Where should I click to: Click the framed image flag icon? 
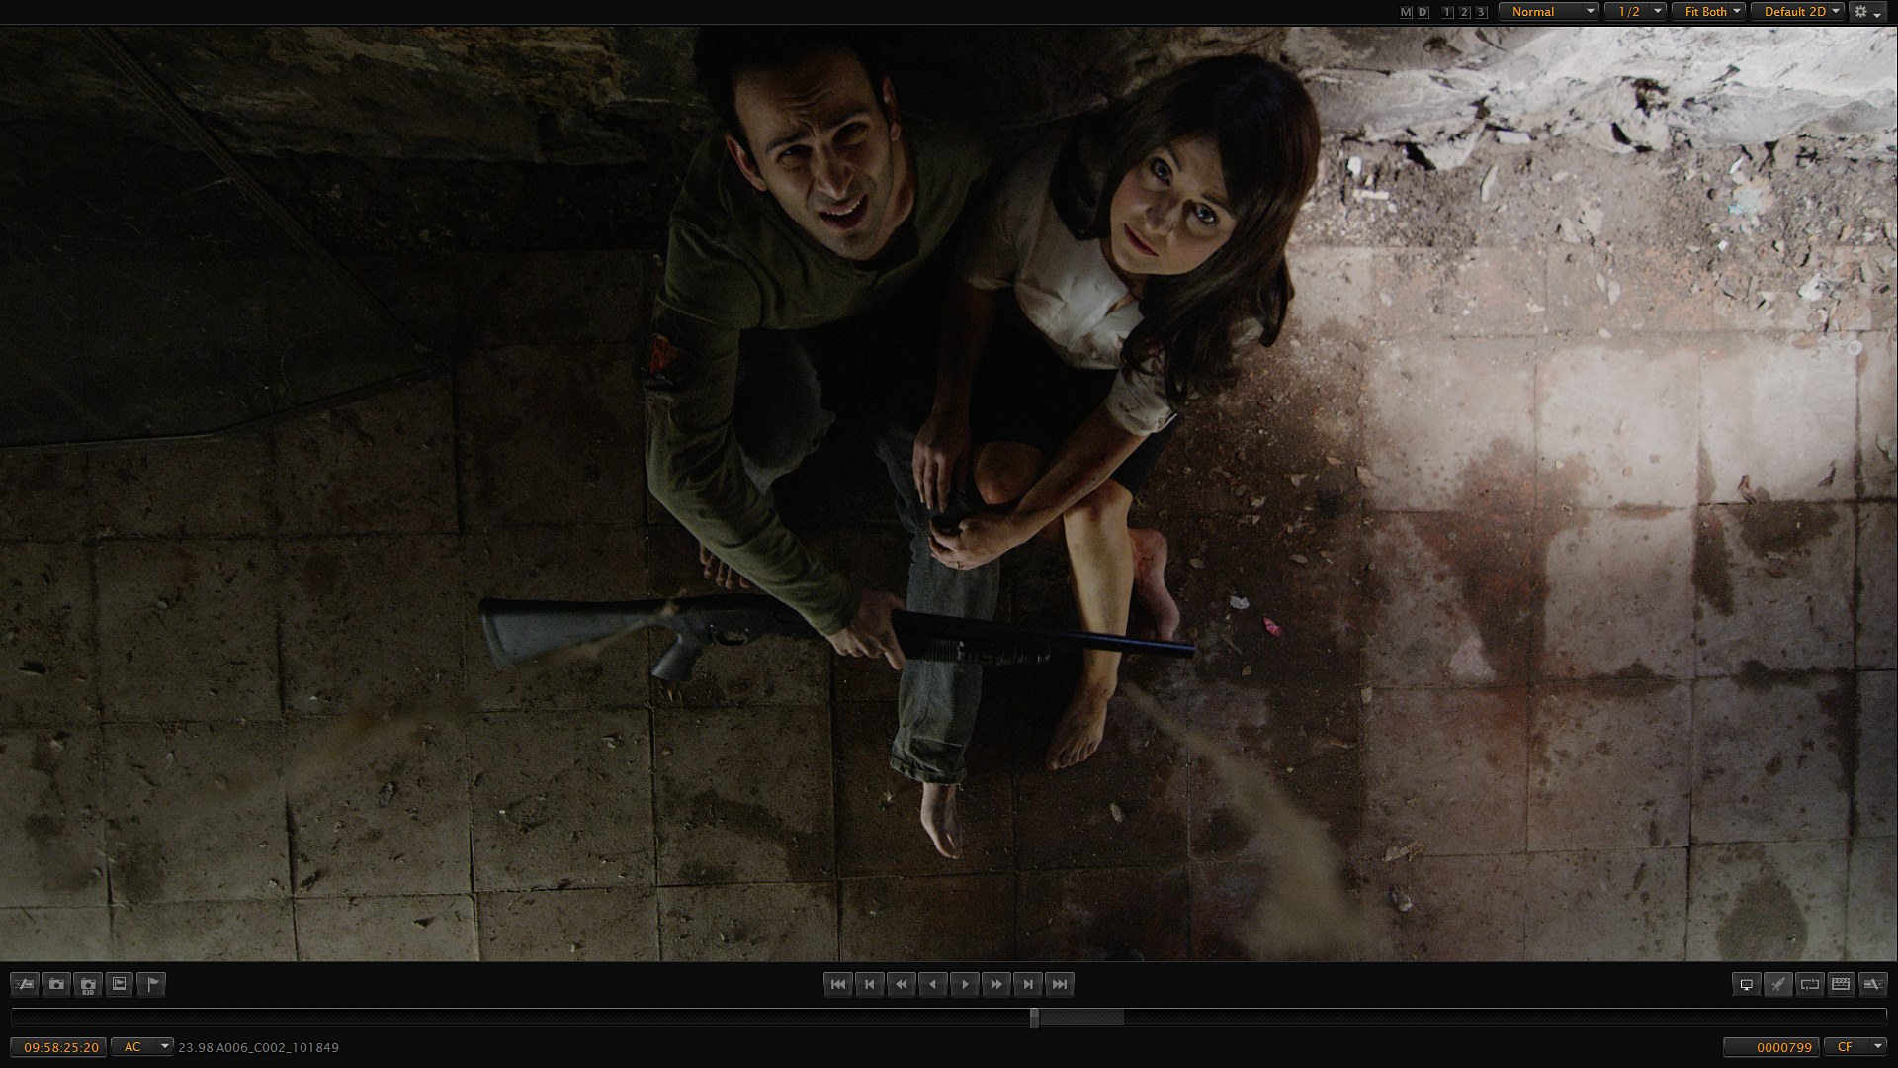pos(120,984)
